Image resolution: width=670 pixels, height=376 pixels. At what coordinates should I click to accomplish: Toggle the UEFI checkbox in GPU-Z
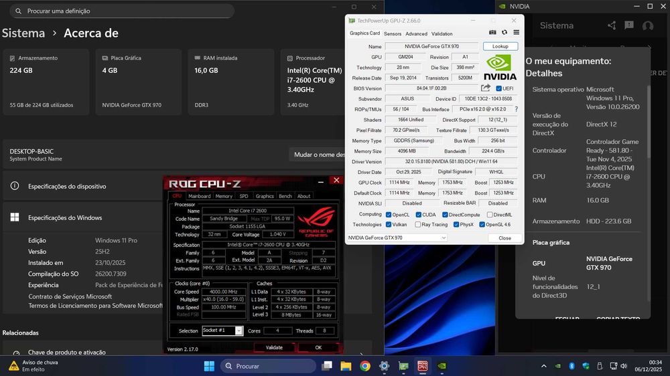(x=498, y=88)
